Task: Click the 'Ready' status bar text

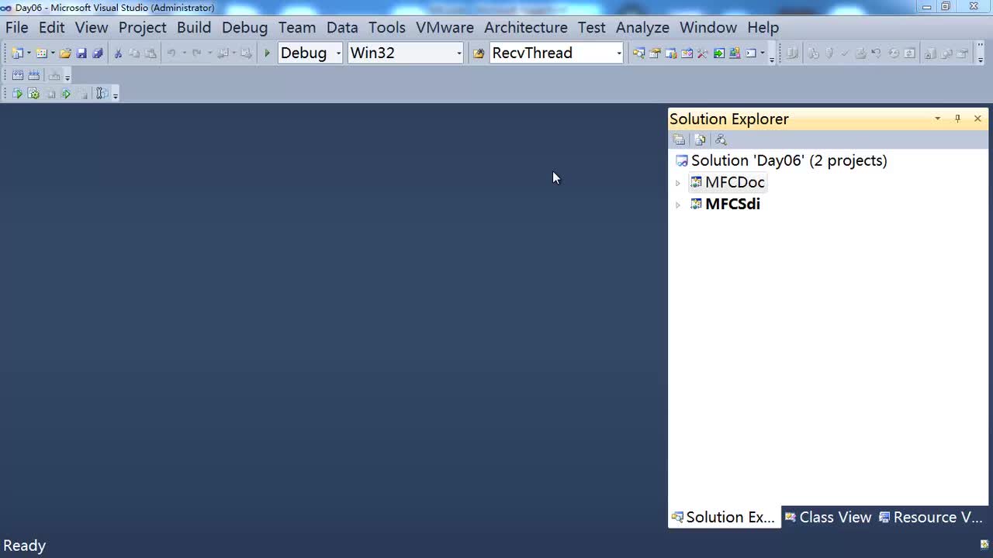Action: coord(25,546)
